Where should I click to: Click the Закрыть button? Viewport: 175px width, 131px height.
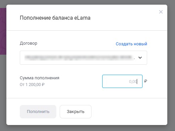pos(75,112)
